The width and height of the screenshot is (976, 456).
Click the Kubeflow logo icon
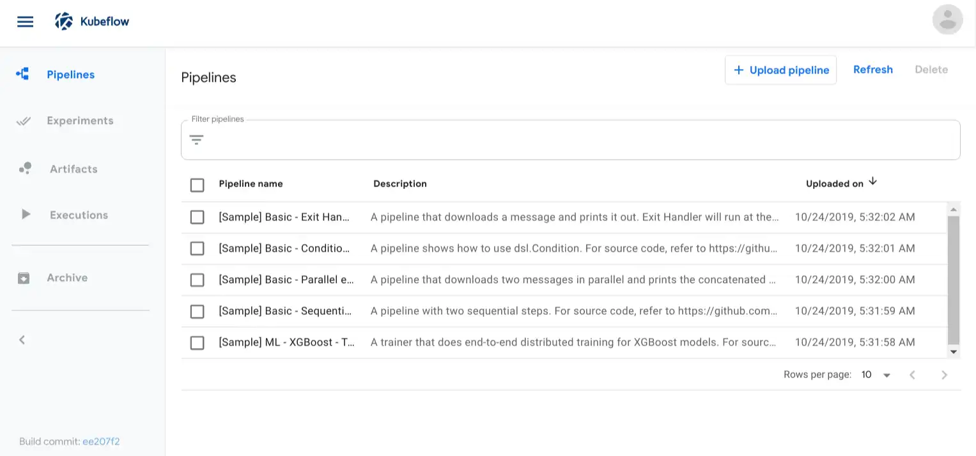[x=64, y=22]
